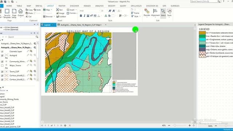Click the style pencil icon for Towns_CLIP
This screenshot has height=131, width=233.
click(28, 71)
